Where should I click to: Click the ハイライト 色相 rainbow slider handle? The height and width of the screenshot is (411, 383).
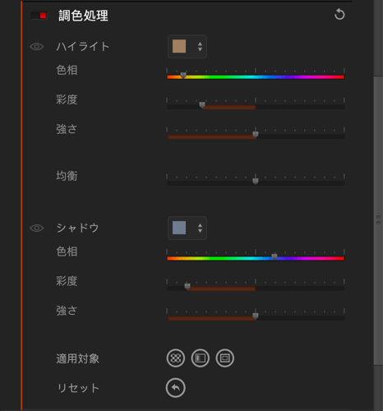183,75
